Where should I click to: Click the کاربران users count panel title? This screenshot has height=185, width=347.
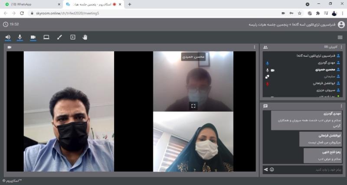pyautogui.click(x=331, y=47)
